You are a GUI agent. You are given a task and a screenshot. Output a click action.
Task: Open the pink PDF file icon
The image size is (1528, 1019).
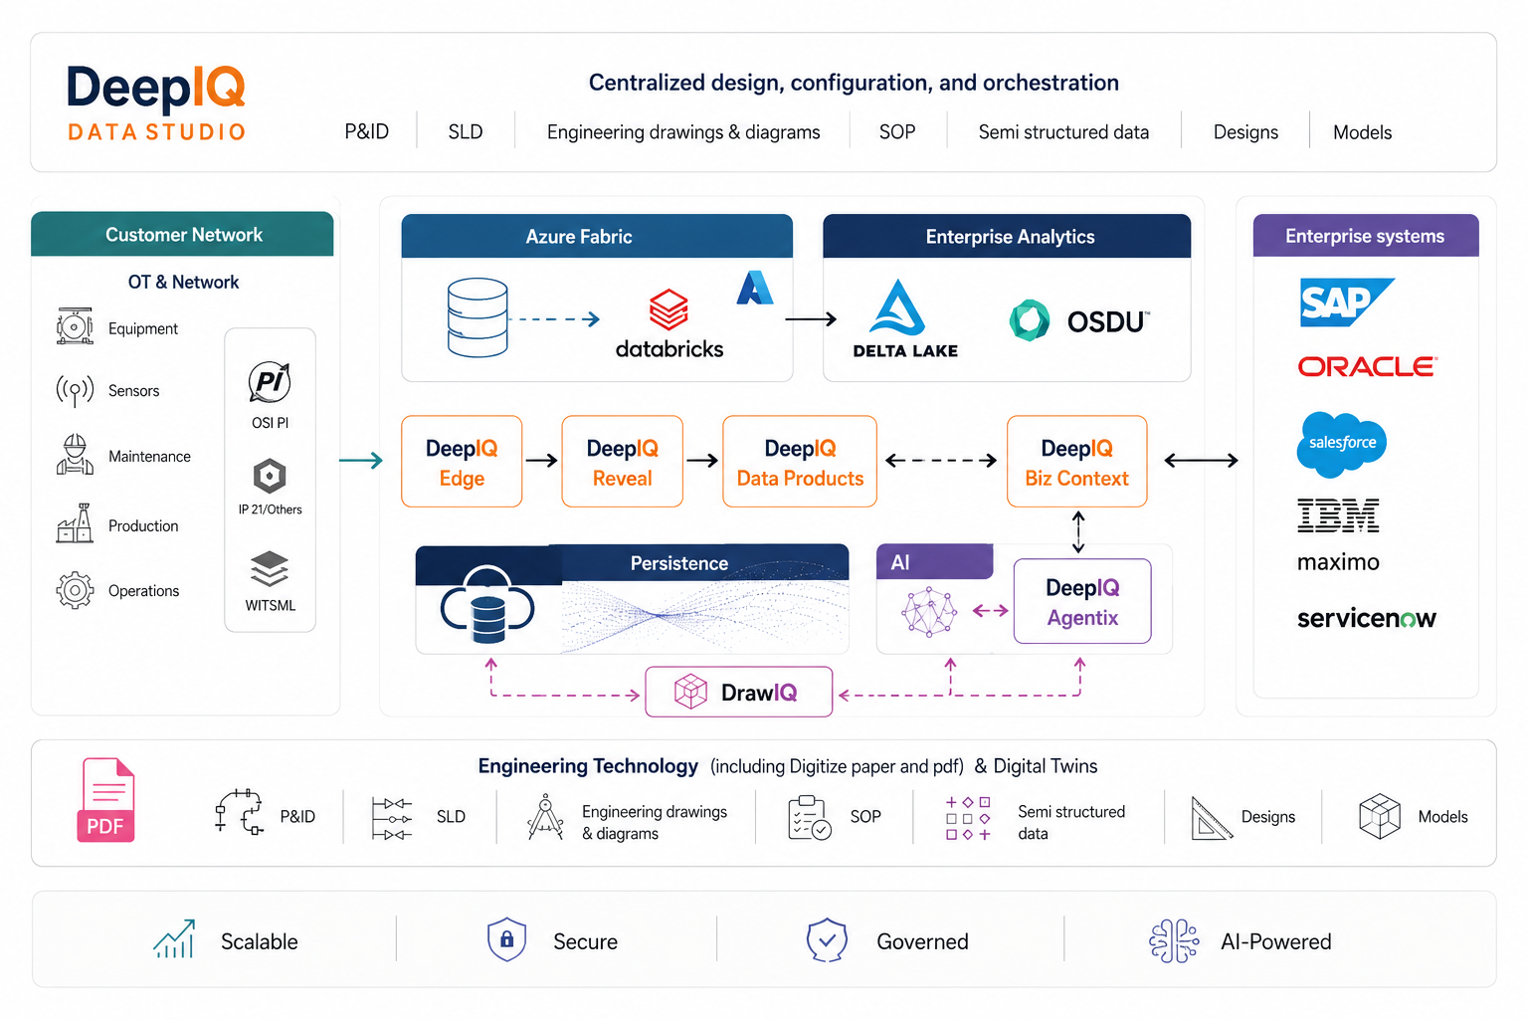click(105, 800)
